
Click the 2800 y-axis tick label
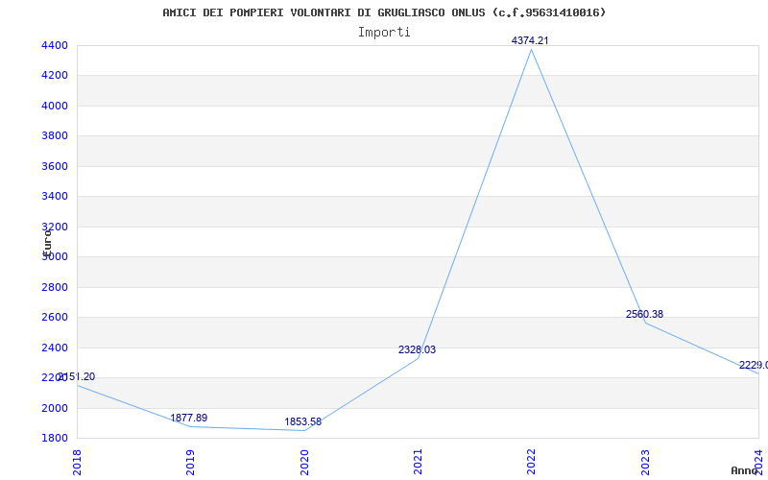[x=56, y=287]
